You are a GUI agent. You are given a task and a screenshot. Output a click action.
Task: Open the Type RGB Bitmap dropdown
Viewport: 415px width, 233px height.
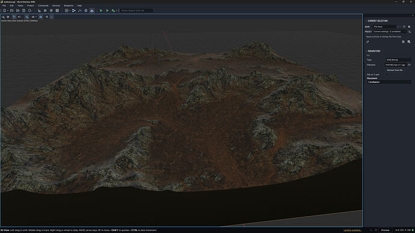point(398,60)
